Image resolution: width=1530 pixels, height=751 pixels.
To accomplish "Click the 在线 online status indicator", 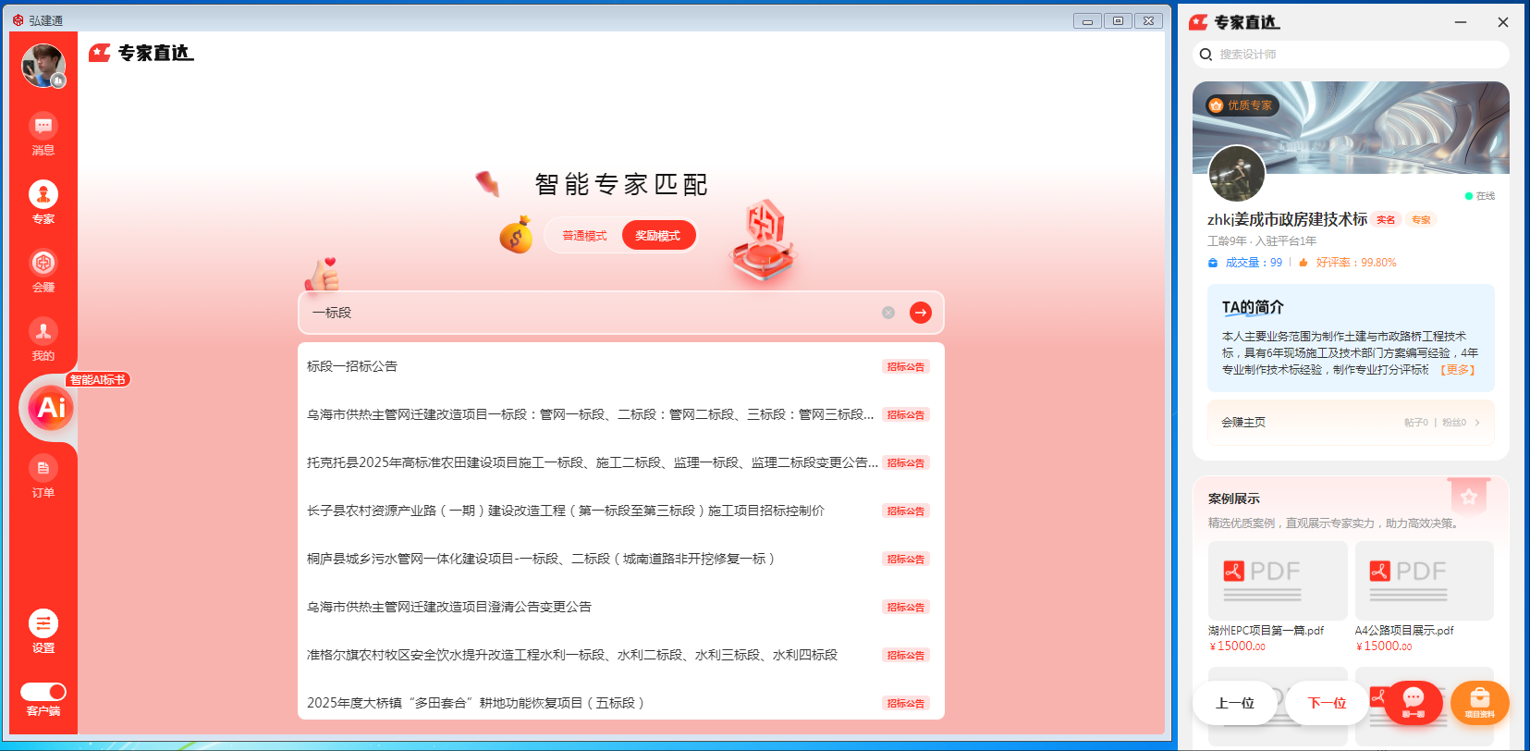I will pos(1480,196).
